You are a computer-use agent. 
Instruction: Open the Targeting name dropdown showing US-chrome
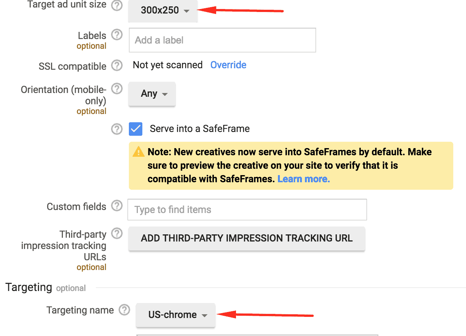(175, 315)
